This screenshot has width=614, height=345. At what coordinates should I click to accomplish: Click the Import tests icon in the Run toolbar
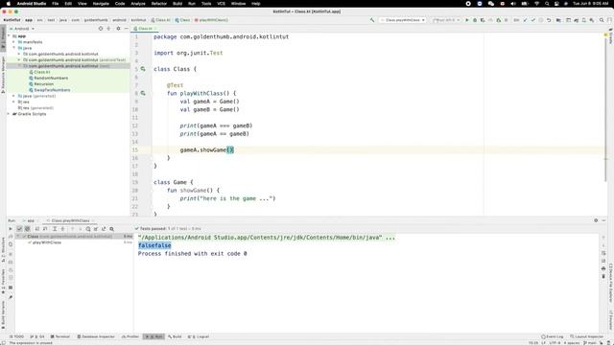point(96,229)
